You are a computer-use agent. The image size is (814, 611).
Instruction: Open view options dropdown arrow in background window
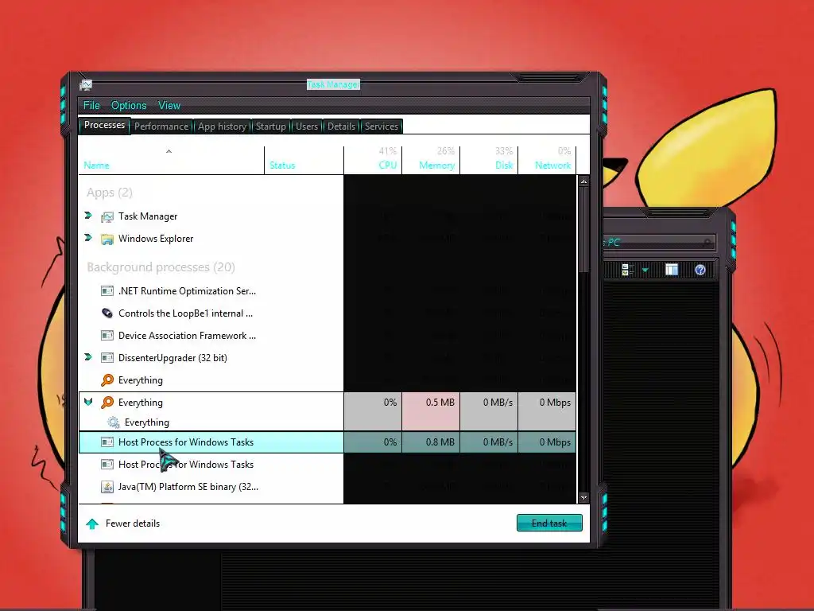(x=645, y=270)
